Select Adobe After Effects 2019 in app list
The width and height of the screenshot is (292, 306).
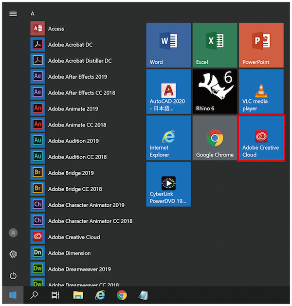pos(77,77)
